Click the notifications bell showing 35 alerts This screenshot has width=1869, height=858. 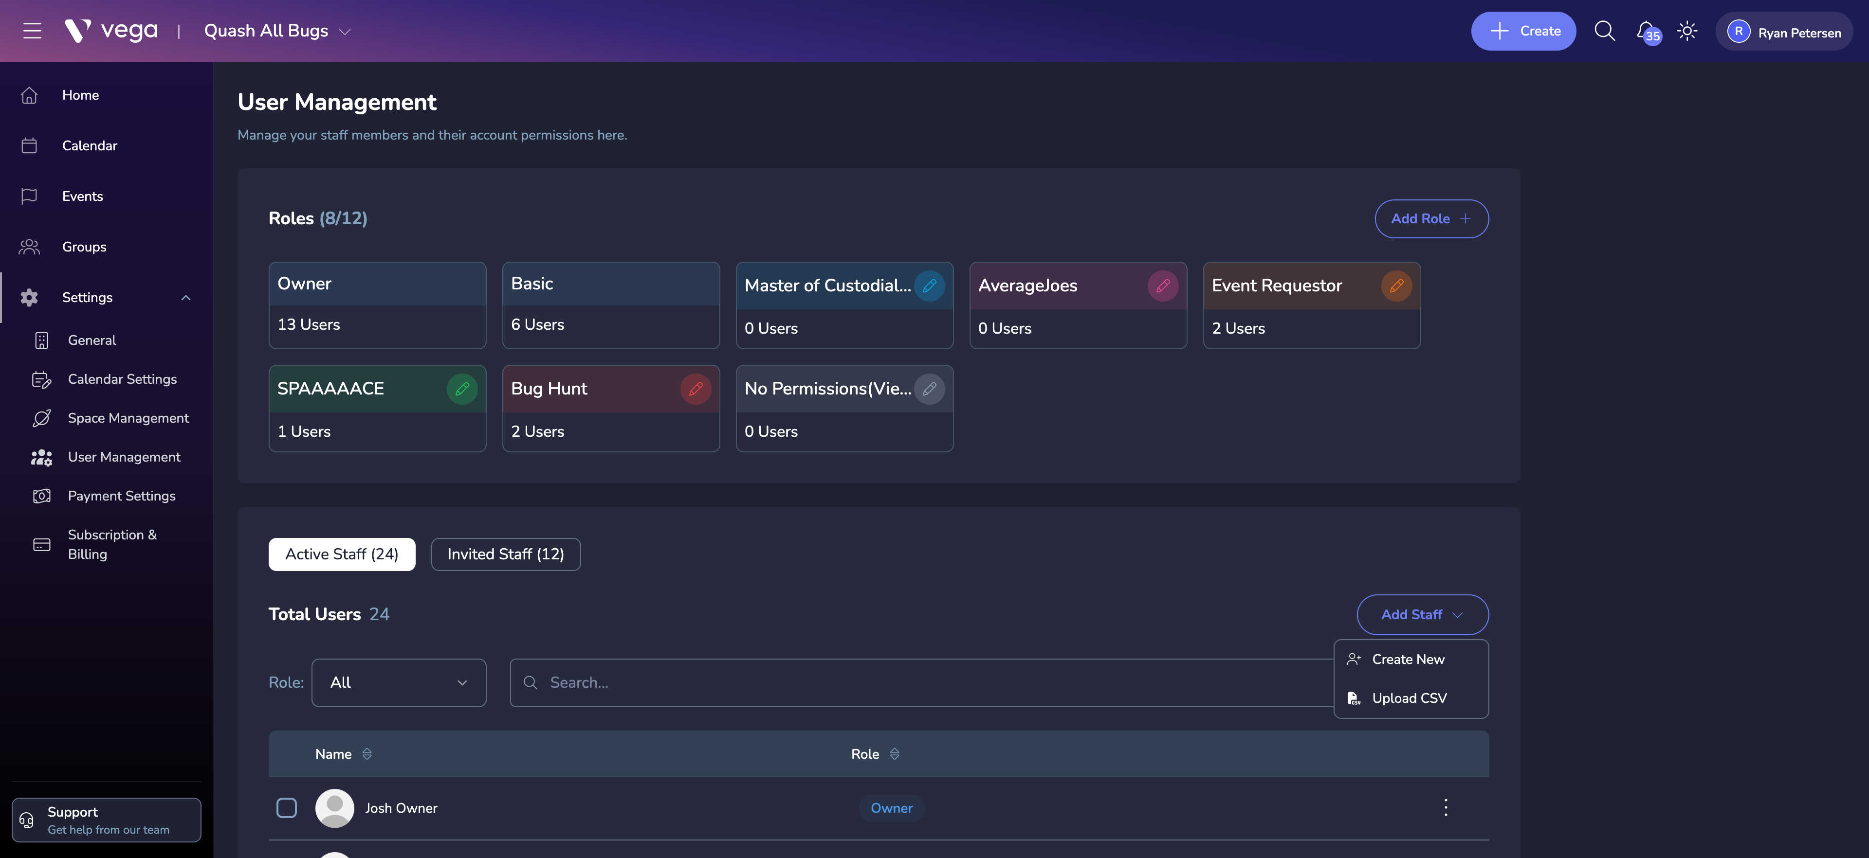1646,31
